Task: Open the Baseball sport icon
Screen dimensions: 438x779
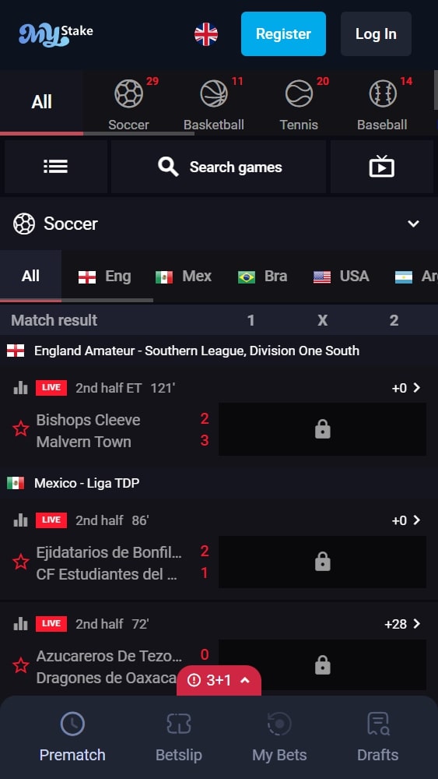Action: coord(383,93)
